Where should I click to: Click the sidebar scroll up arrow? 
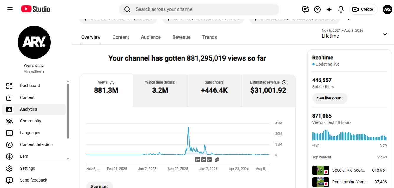(x=68, y=81)
